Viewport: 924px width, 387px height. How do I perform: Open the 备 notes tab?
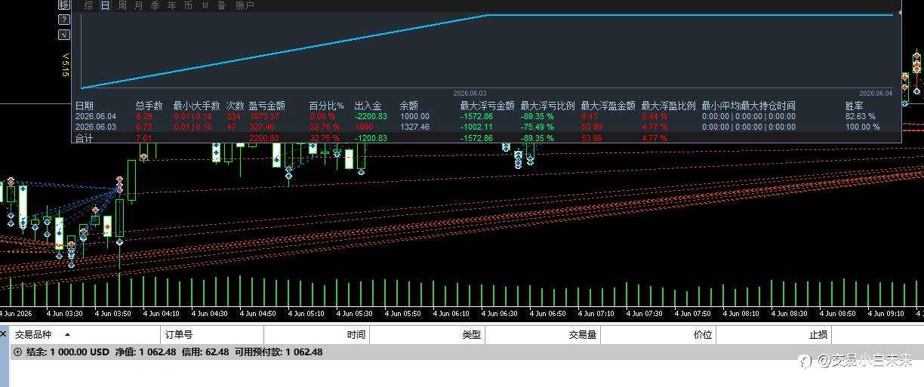pyautogui.click(x=221, y=6)
